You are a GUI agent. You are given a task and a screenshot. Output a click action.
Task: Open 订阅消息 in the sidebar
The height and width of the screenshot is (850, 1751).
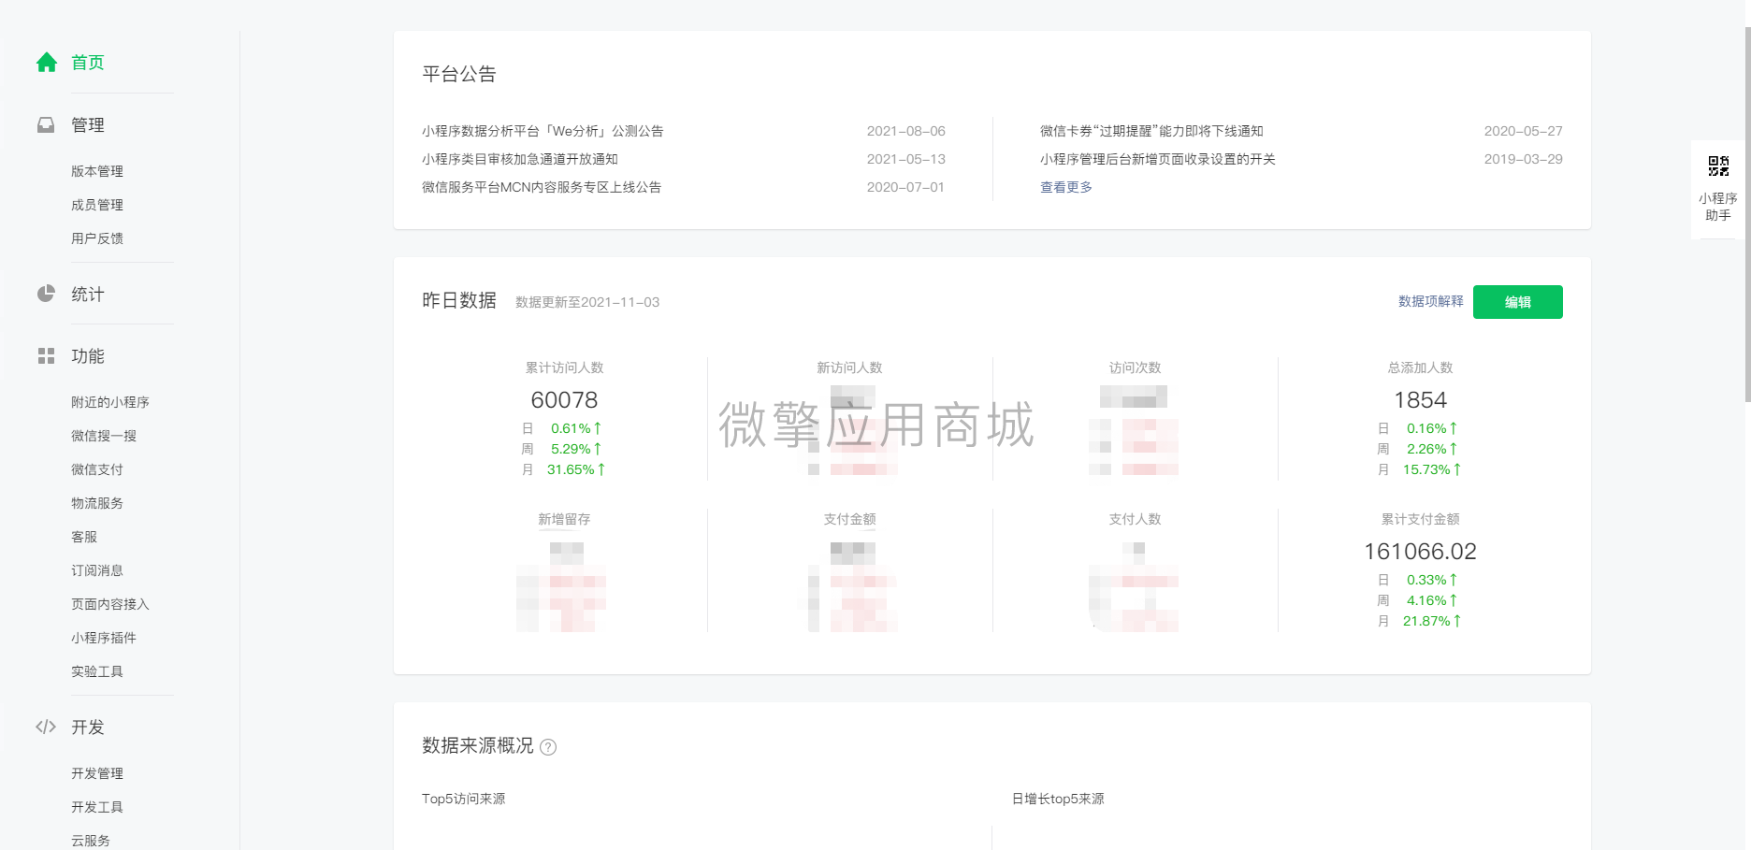point(97,570)
